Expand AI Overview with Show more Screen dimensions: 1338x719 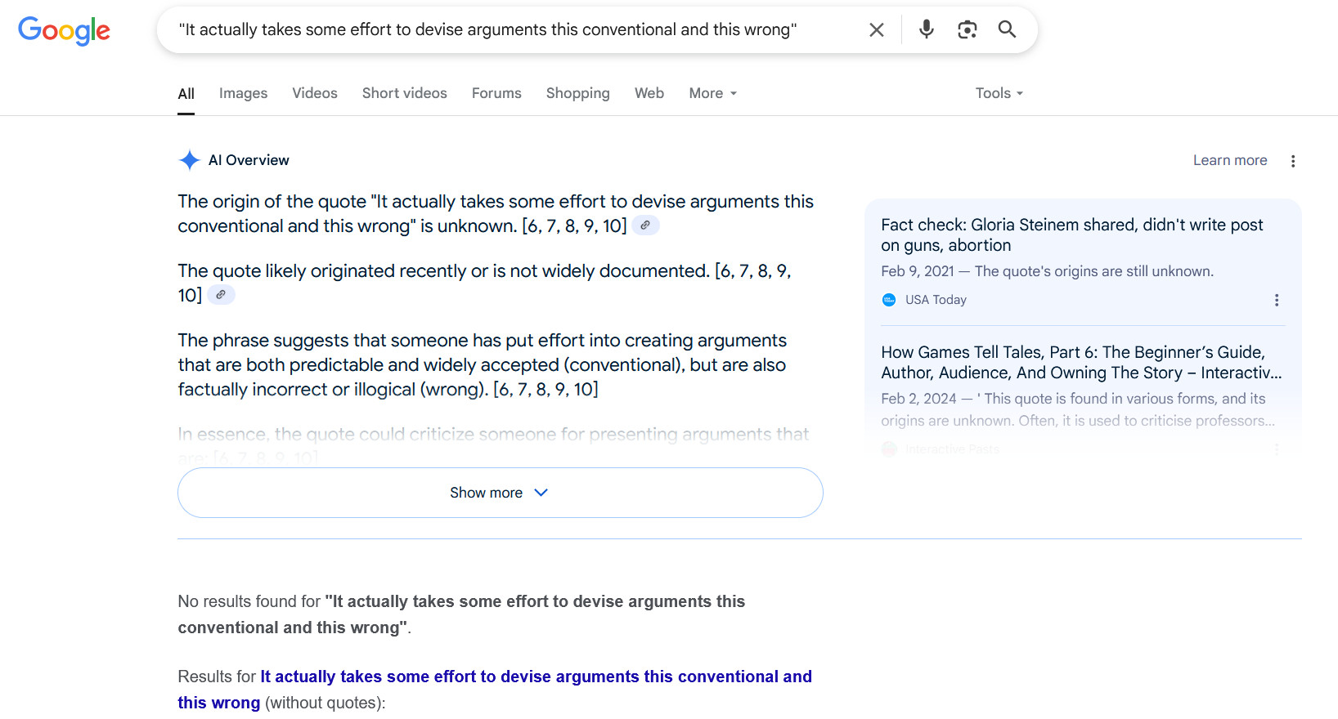501,493
